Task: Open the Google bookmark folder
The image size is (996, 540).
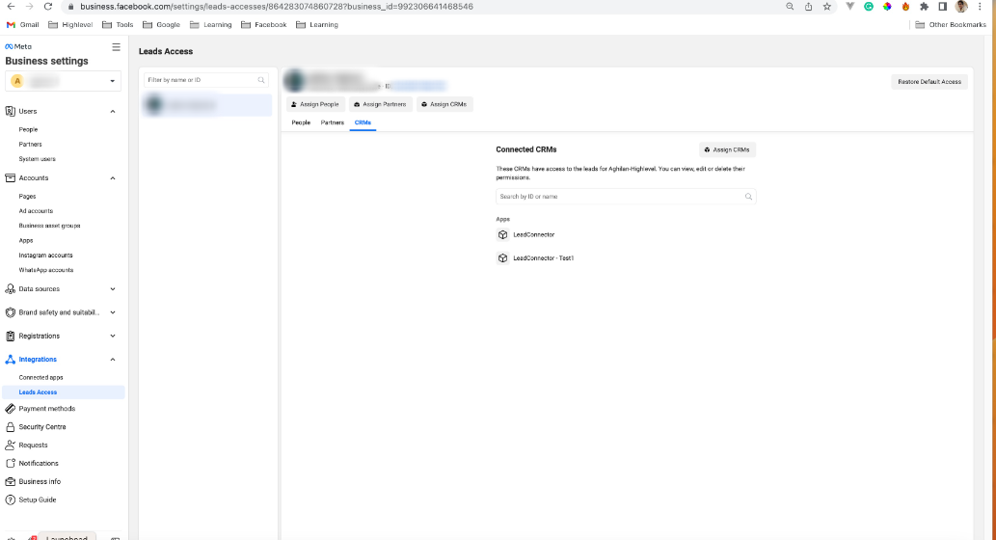Action: tap(161, 25)
